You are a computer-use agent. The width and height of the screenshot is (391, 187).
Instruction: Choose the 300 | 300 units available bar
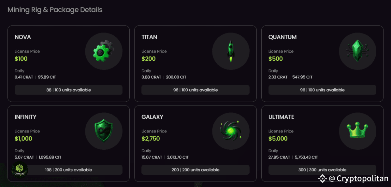click(x=322, y=170)
